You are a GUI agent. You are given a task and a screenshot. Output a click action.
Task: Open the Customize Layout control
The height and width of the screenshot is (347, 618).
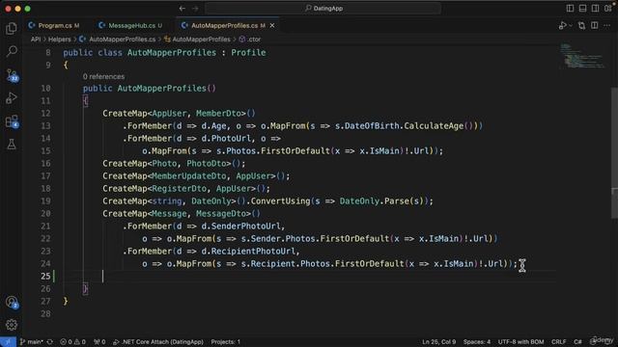pos(608,9)
